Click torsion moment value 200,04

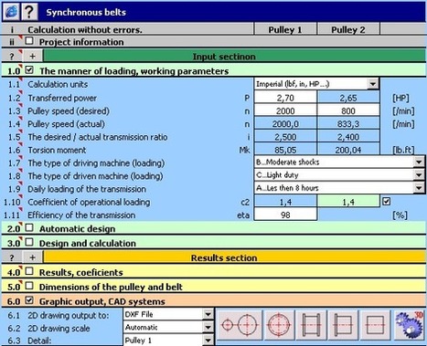pos(348,150)
